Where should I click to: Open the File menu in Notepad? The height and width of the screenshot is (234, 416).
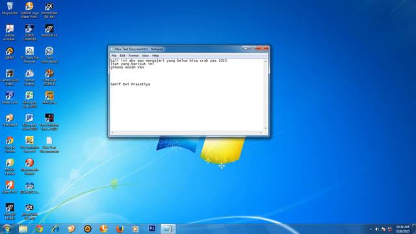point(114,56)
